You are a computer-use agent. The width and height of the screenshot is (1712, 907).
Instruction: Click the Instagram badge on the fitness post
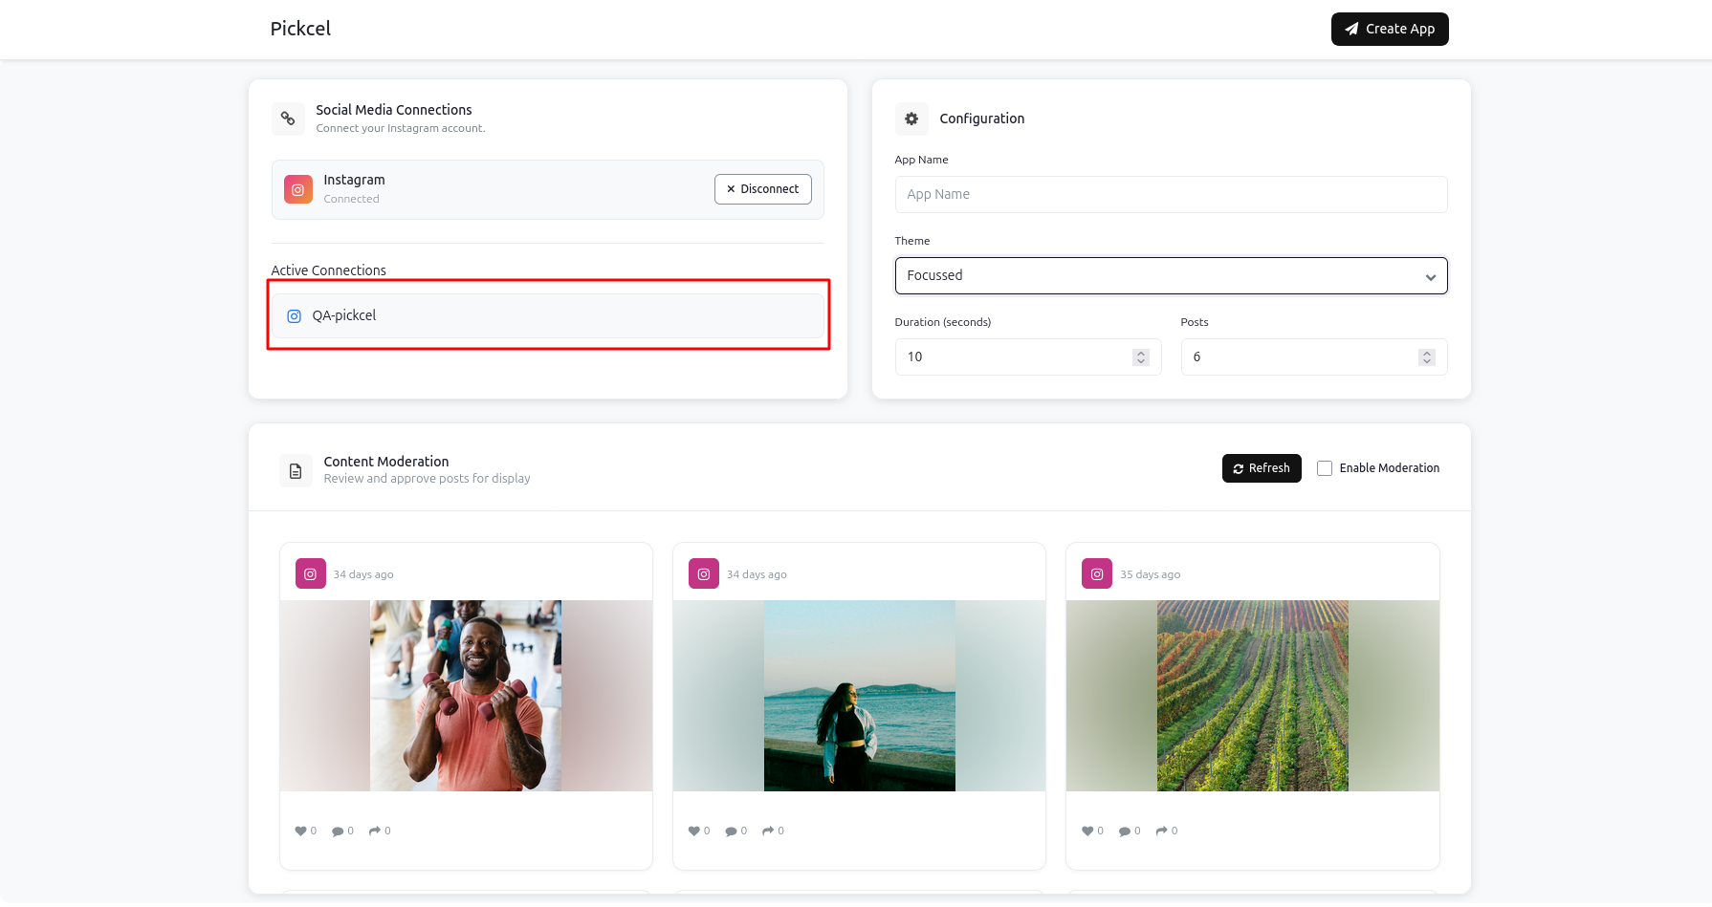(x=310, y=573)
